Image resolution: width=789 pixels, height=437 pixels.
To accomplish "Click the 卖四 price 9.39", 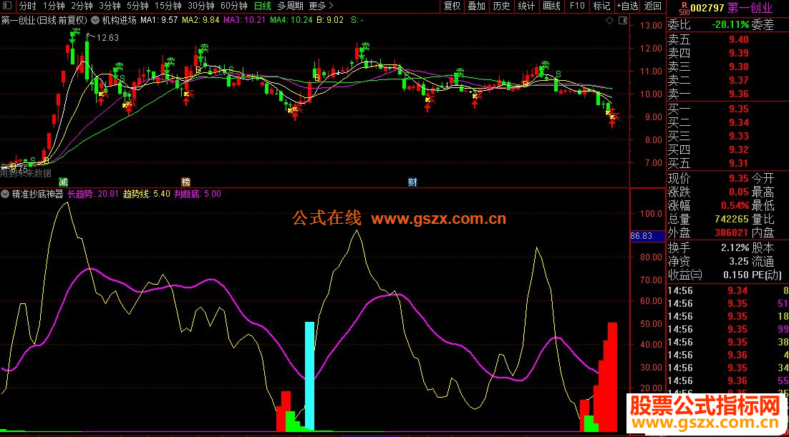I will point(738,54).
